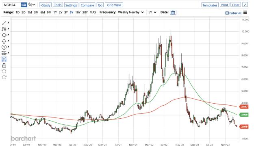Expand the line tools submenu arrow
The width and height of the screenshot is (254, 152).
click(x=8, y=23)
